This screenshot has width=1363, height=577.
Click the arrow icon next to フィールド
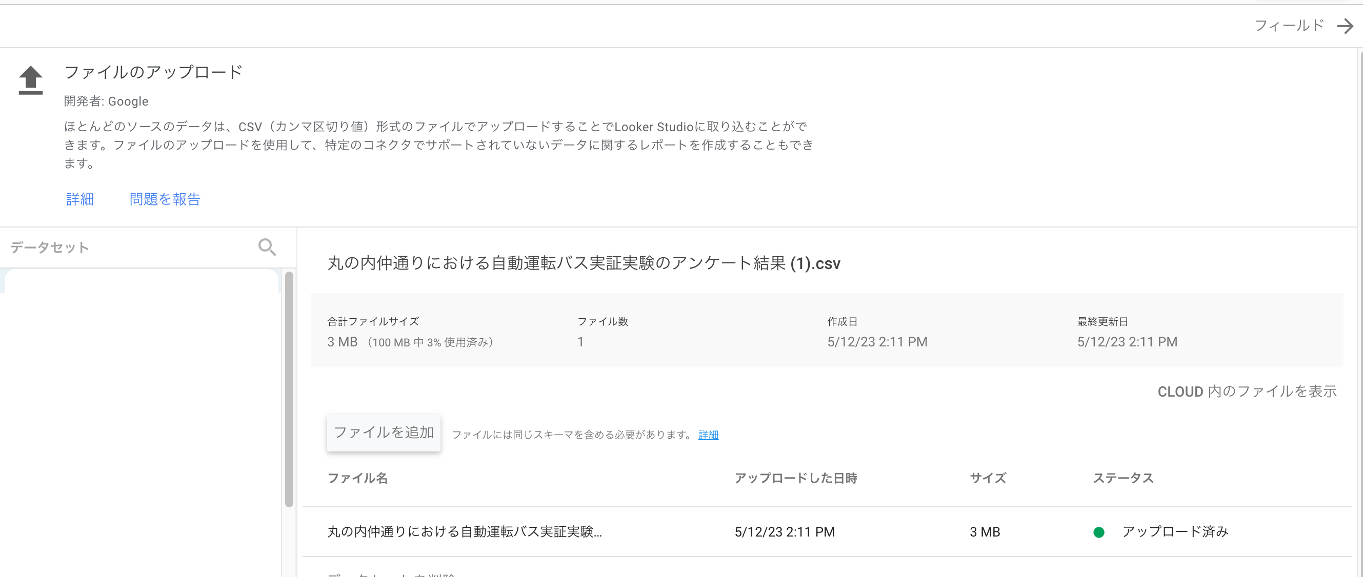point(1345,26)
